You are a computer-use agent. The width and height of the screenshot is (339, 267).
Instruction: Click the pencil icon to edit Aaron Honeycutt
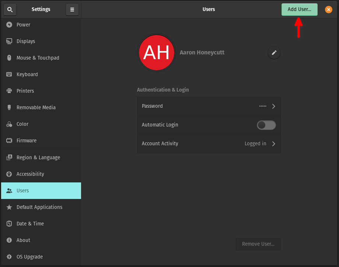(x=274, y=52)
